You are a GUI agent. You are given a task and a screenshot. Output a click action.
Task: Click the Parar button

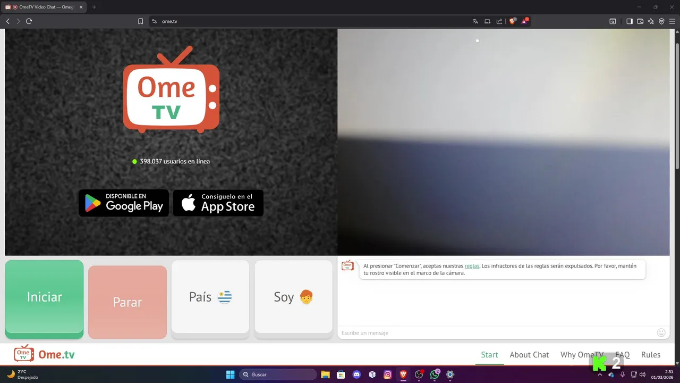[127, 302]
